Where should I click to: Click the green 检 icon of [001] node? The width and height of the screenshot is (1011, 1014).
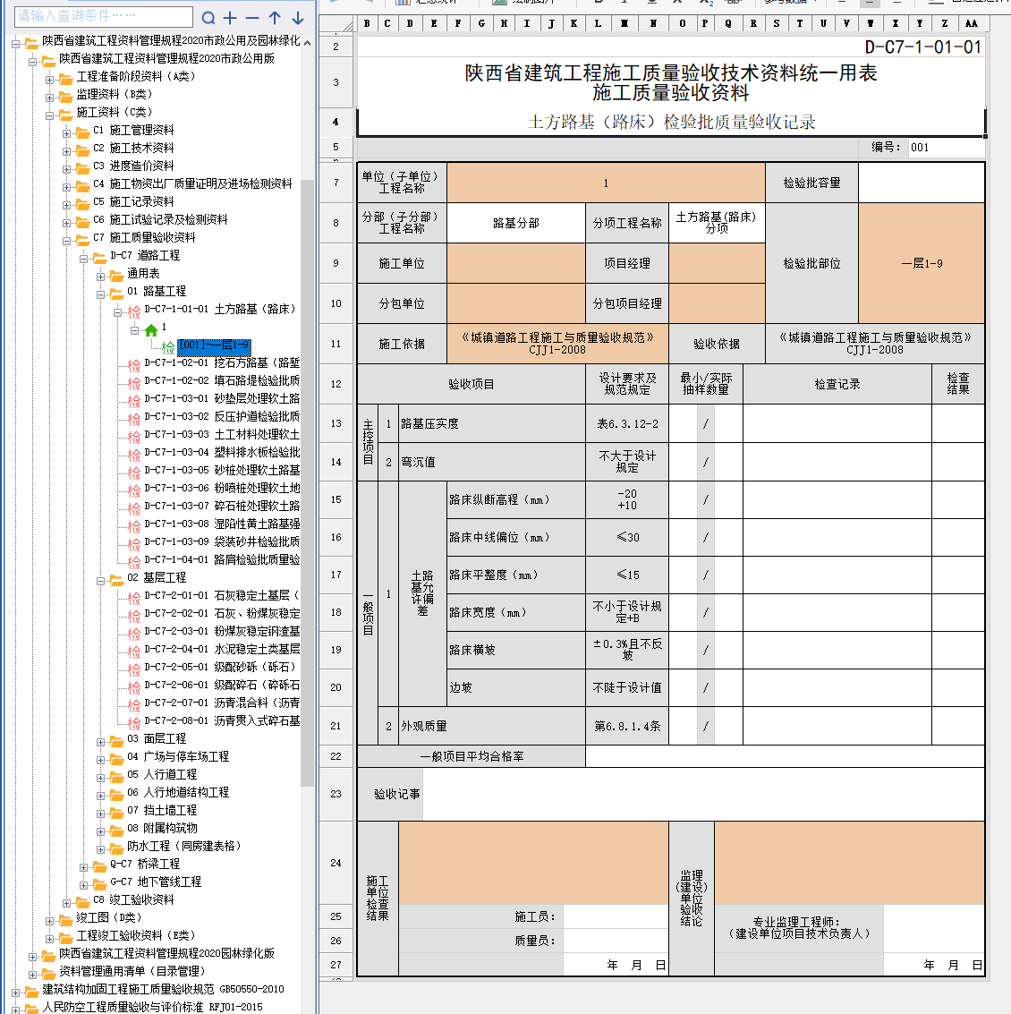click(x=168, y=347)
